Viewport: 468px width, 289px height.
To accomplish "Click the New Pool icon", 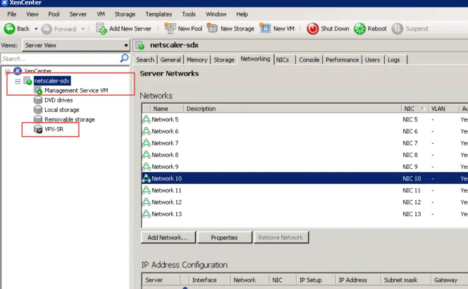I will click(x=170, y=28).
